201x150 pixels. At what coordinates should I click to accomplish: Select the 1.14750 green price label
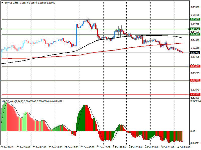(195, 29)
